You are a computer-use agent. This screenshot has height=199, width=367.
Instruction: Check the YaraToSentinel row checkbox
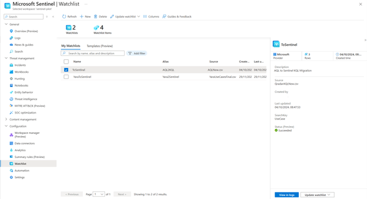click(66, 77)
